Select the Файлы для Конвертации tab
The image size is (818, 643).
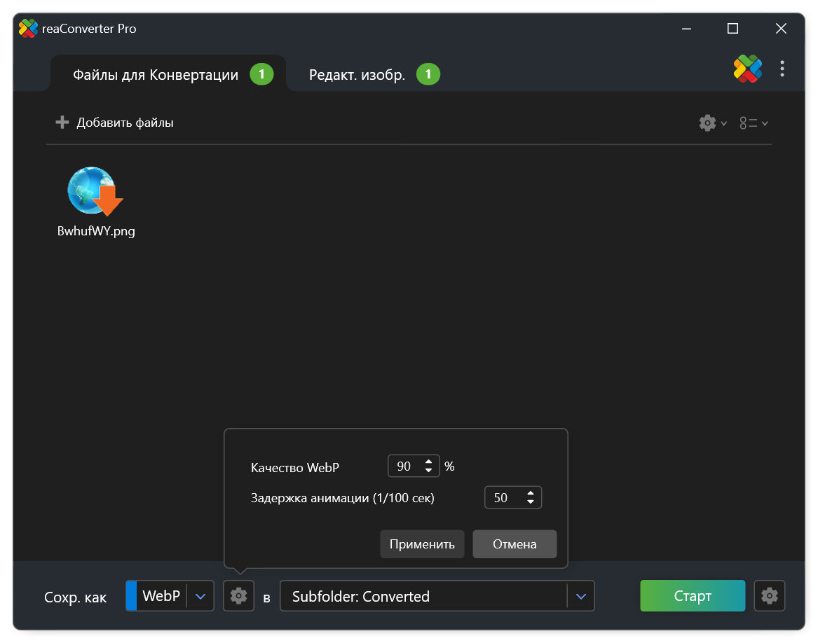tap(156, 74)
